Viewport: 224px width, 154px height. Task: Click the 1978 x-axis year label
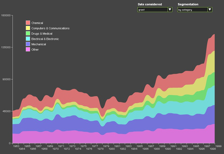100,149
